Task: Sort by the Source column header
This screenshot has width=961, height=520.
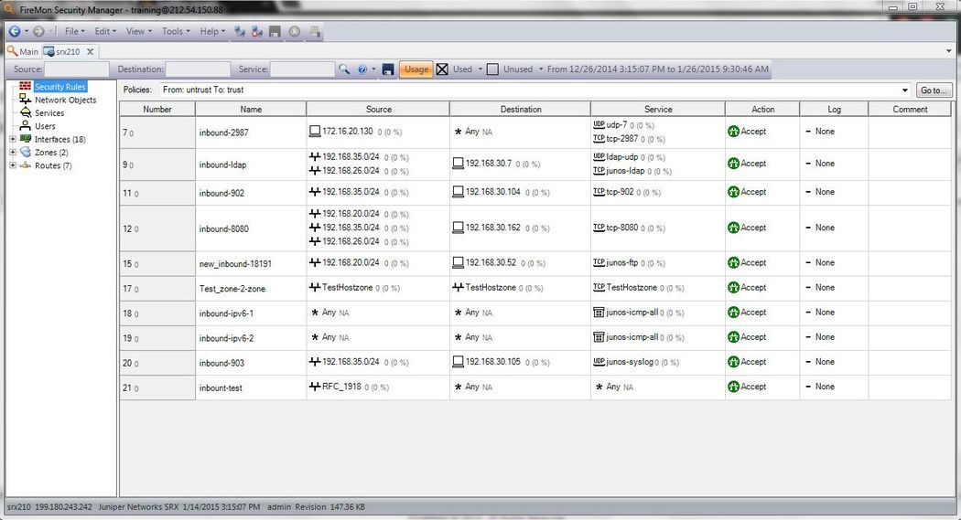Action: pos(378,109)
